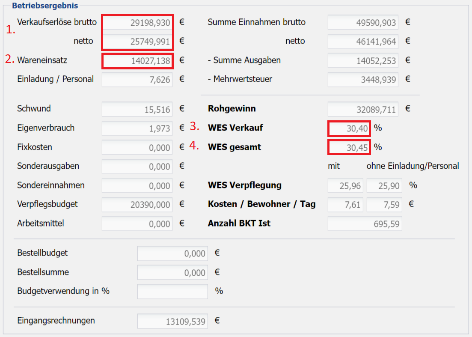Select the Anzahl BKT Ist field
The image size is (472, 337).
pyautogui.click(x=365, y=224)
